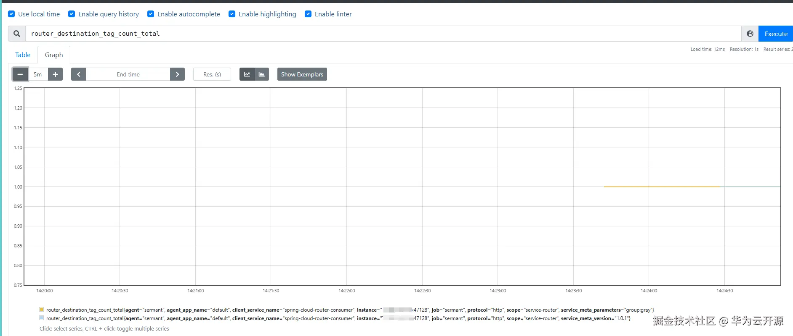Toggle the Enable linter checkbox
This screenshot has width=793, height=336.
pyautogui.click(x=308, y=14)
